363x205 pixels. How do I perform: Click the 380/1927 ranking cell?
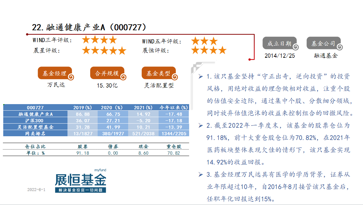[113, 134]
